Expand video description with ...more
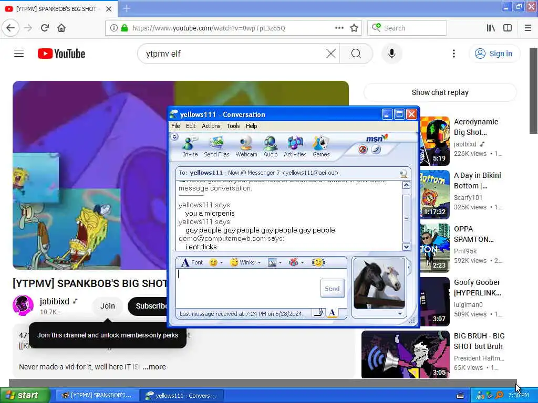 tap(154, 367)
